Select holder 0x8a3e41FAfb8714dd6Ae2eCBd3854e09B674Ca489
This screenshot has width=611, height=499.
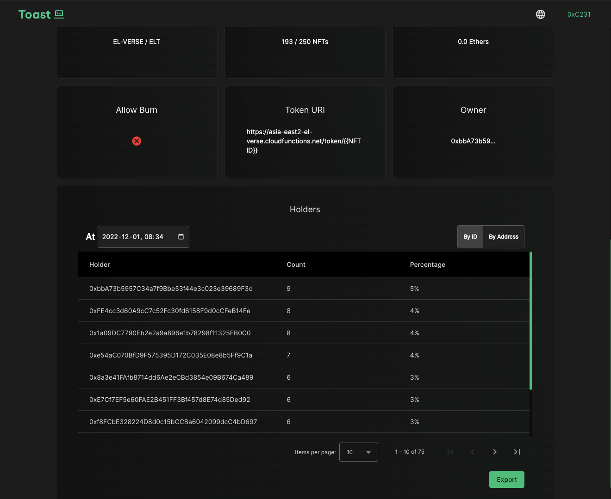(171, 377)
